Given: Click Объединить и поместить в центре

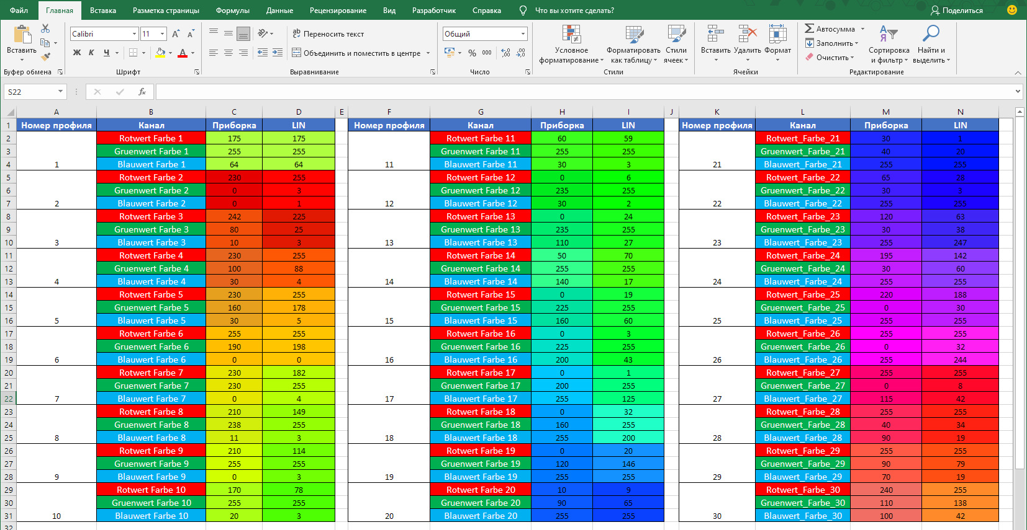Looking at the screenshot, I should 356,53.
